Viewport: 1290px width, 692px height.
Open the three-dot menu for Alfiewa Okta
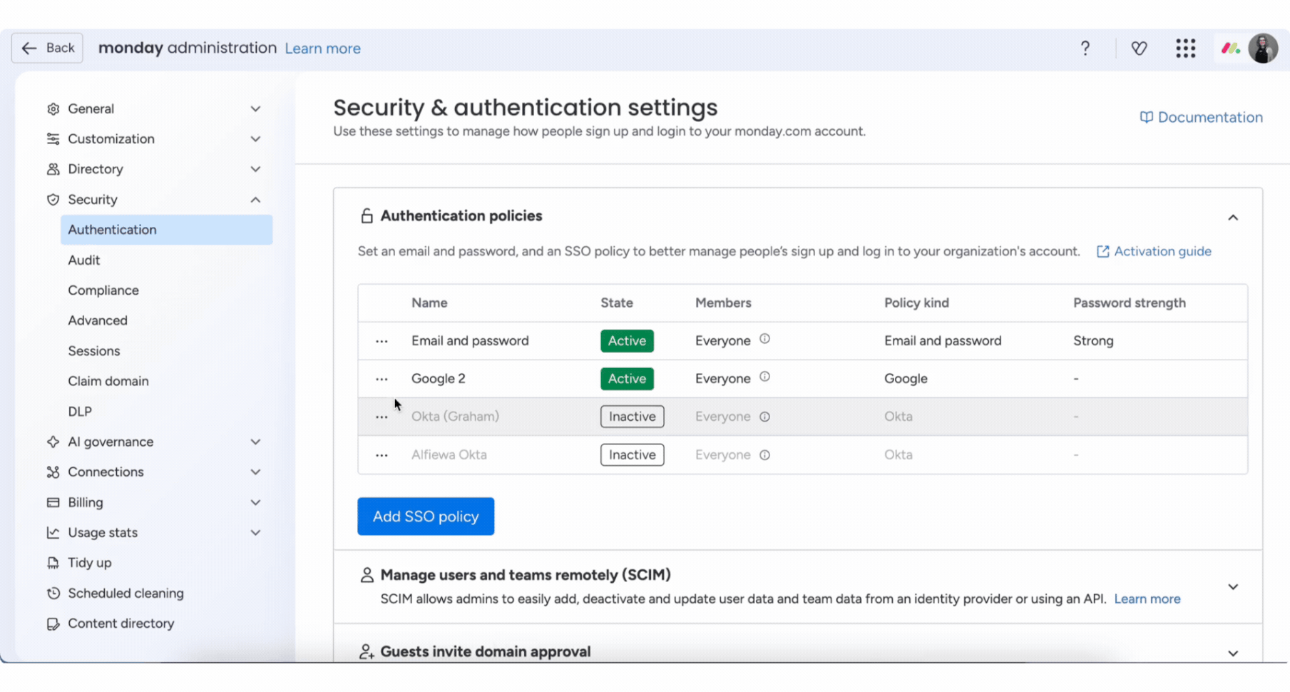click(382, 454)
